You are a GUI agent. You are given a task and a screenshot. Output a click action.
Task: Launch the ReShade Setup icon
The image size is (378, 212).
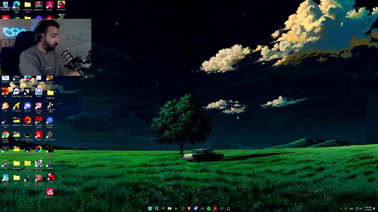click(x=38, y=151)
